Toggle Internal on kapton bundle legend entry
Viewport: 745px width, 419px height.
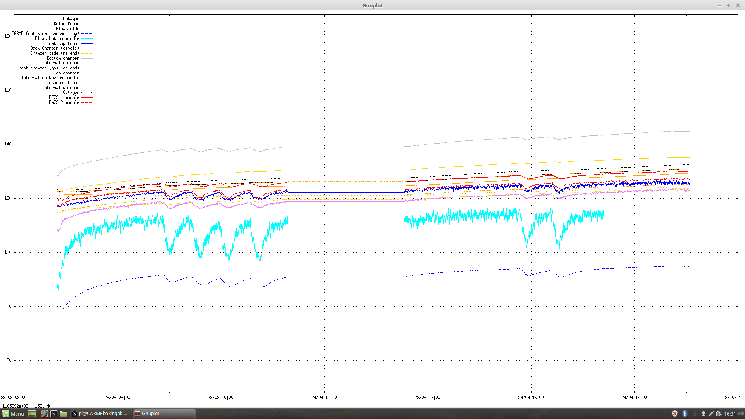50,78
